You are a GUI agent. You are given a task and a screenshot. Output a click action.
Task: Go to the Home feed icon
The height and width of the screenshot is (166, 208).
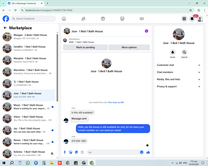[x=64, y=19]
